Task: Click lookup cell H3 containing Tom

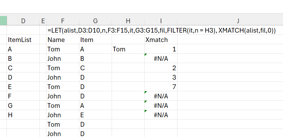Action: click(119, 49)
